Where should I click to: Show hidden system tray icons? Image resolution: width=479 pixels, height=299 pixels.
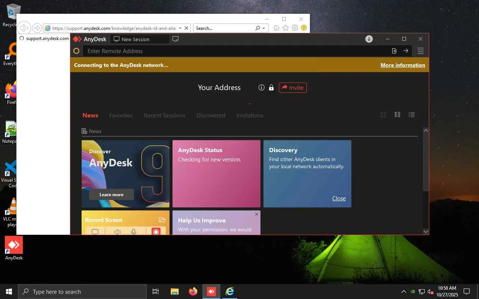click(403, 292)
